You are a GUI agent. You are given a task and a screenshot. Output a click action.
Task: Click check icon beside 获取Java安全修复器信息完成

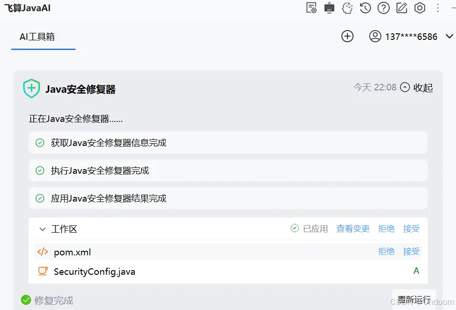(x=40, y=143)
